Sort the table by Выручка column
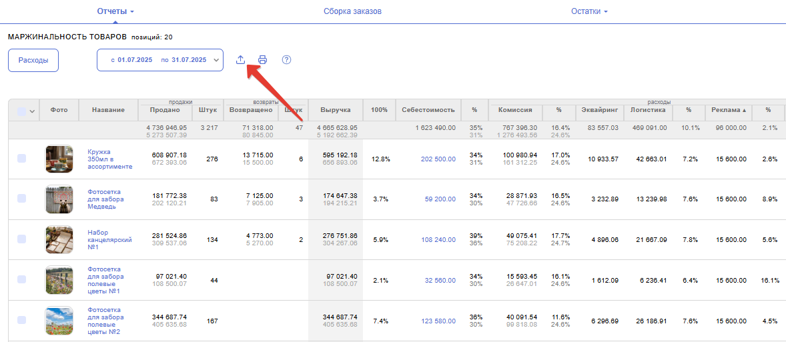This screenshot has height=342, width=786. click(335, 110)
